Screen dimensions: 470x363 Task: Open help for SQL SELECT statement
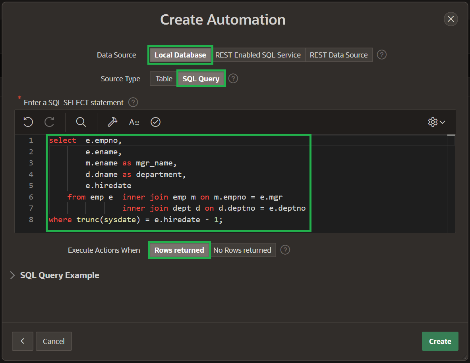[133, 102]
